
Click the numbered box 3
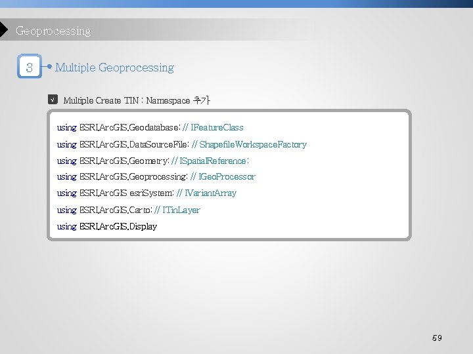coord(30,66)
